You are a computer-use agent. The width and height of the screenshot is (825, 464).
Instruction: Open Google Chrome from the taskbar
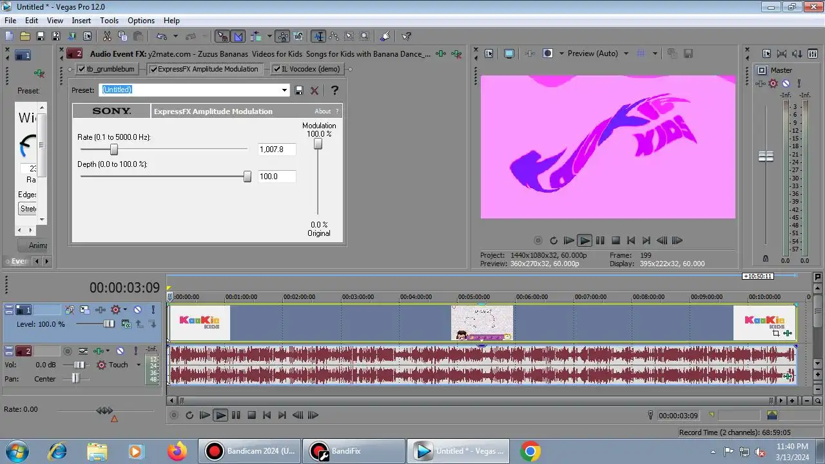tap(530, 452)
